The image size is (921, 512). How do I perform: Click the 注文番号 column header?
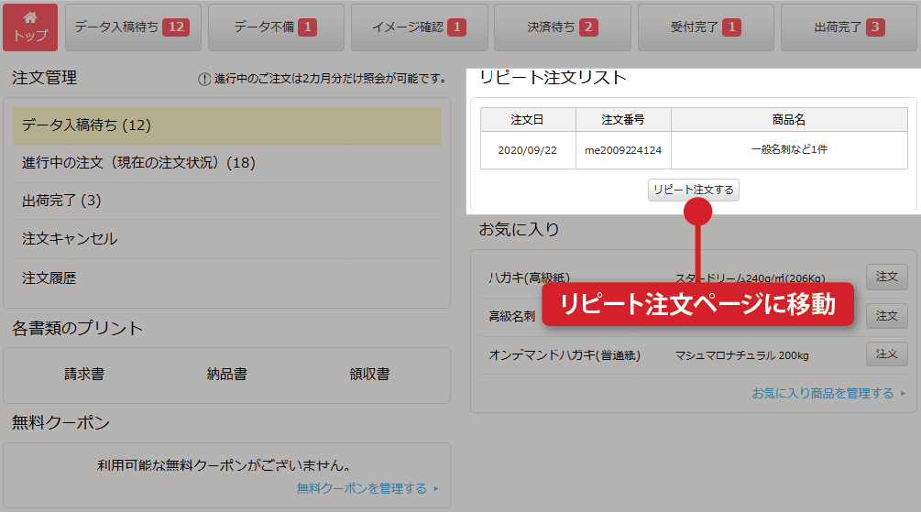pos(623,120)
